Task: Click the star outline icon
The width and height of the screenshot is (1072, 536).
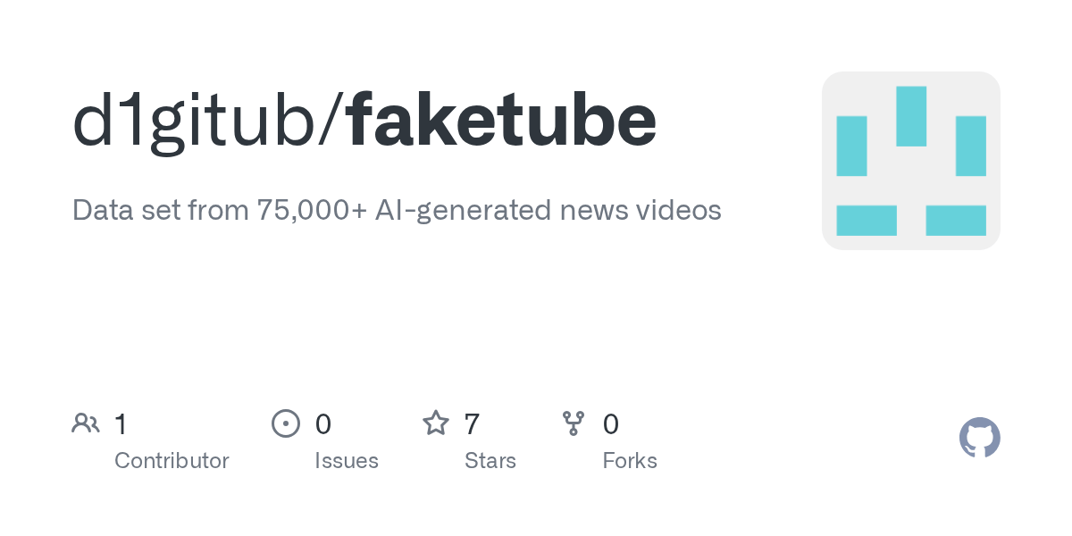Action: [436, 423]
